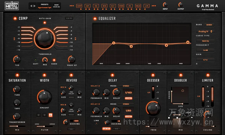Enable Soft knee mode

(x=36, y=60)
